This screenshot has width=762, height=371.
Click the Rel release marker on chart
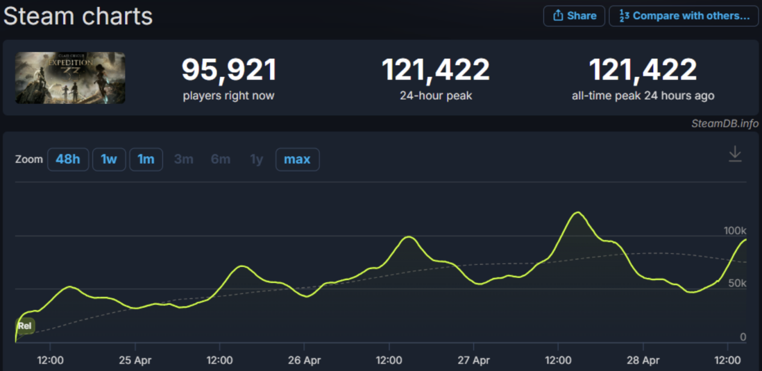point(25,326)
